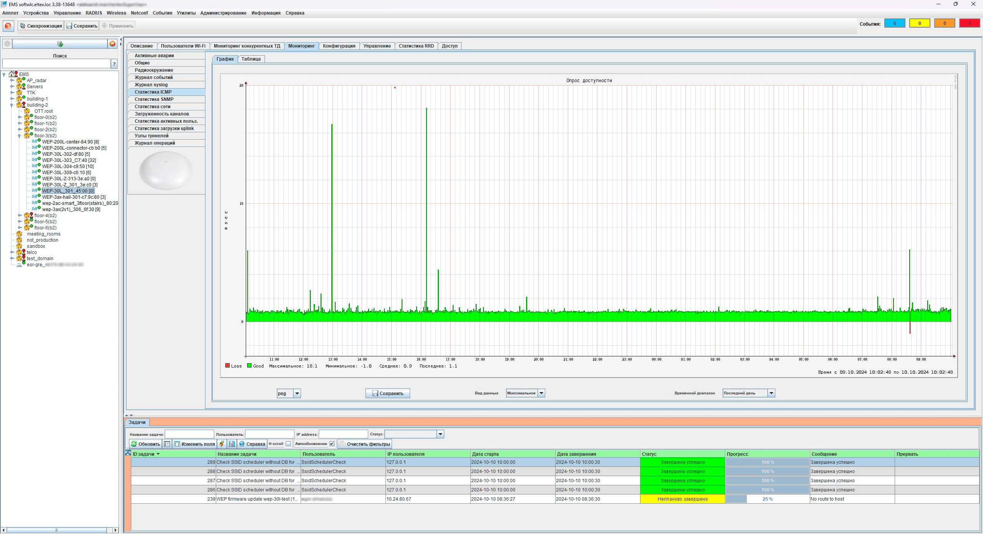Click the list view icon next to Обновить
The height and width of the screenshot is (534, 983).
tap(167, 444)
